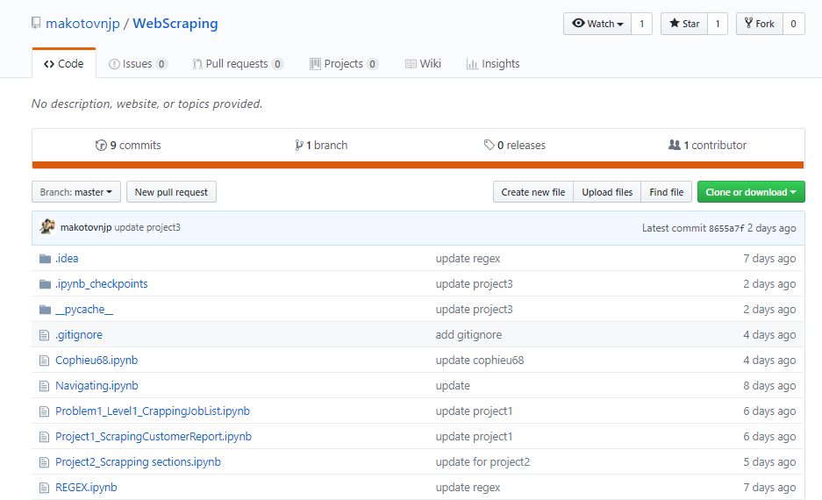Click the Create new file button

tap(533, 192)
